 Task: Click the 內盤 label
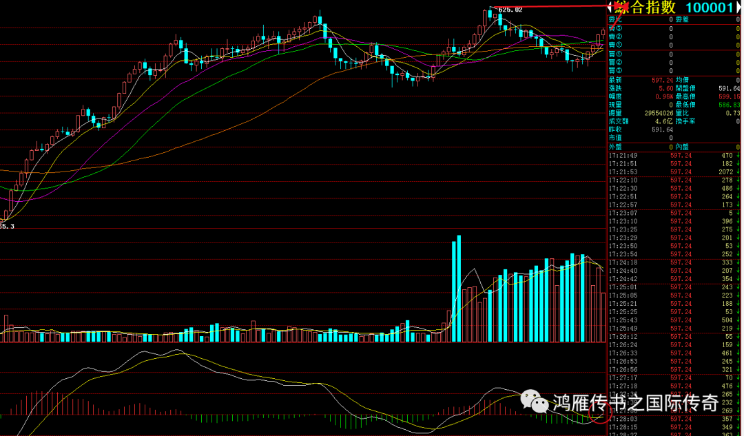pyautogui.click(x=682, y=147)
